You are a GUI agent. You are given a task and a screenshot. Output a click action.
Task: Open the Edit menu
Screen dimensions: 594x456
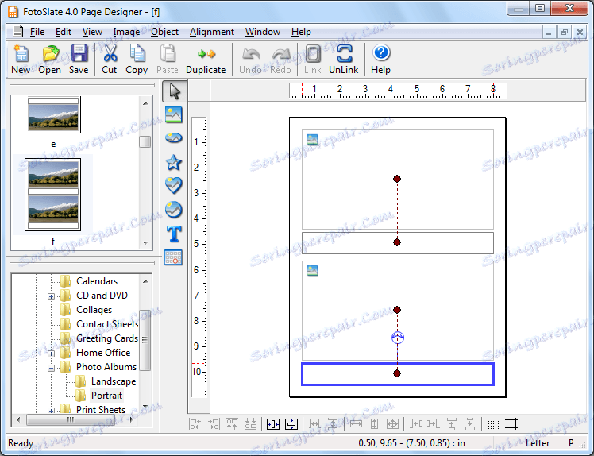point(64,32)
